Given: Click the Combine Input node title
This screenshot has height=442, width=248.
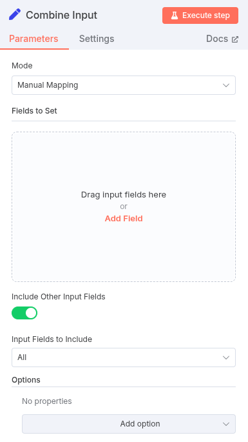Looking at the screenshot, I should [x=61, y=15].
